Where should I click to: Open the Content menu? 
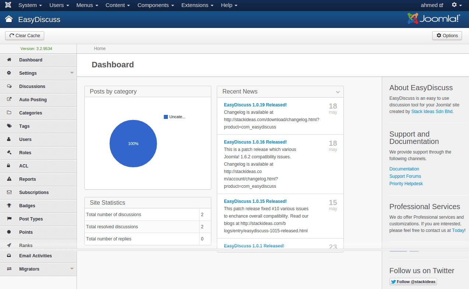pos(118,5)
